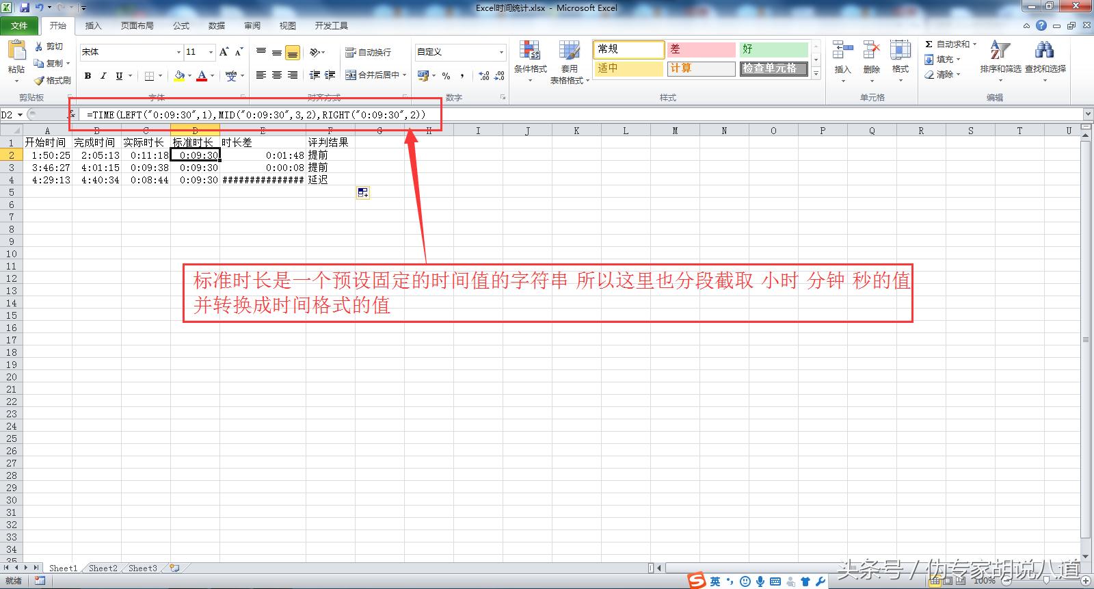Switch to the 插入 ribbon tab
1094x589 pixels.
[x=93, y=25]
